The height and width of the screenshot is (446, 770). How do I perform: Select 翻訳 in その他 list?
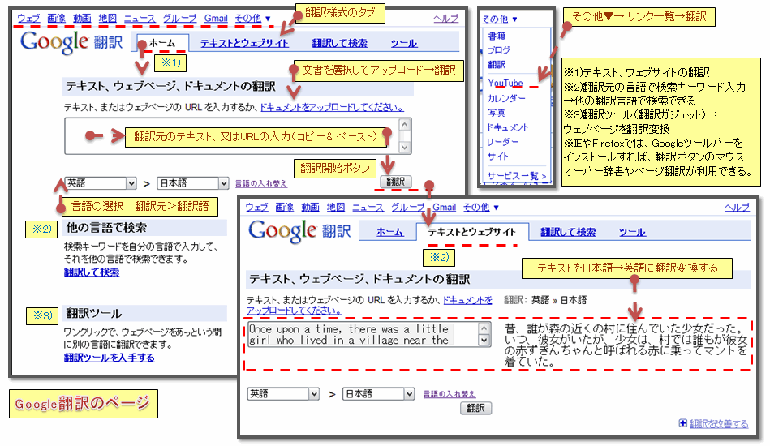[497, 64]
